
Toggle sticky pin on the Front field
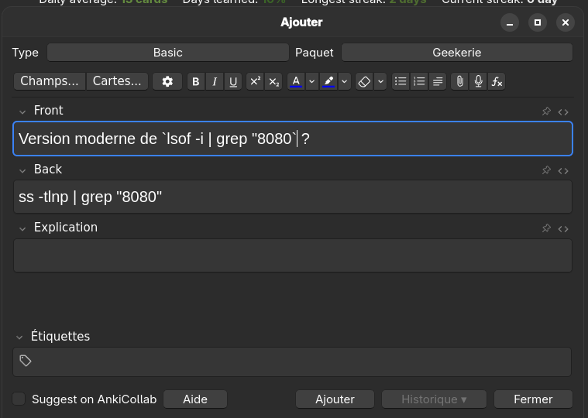(546, 111)
